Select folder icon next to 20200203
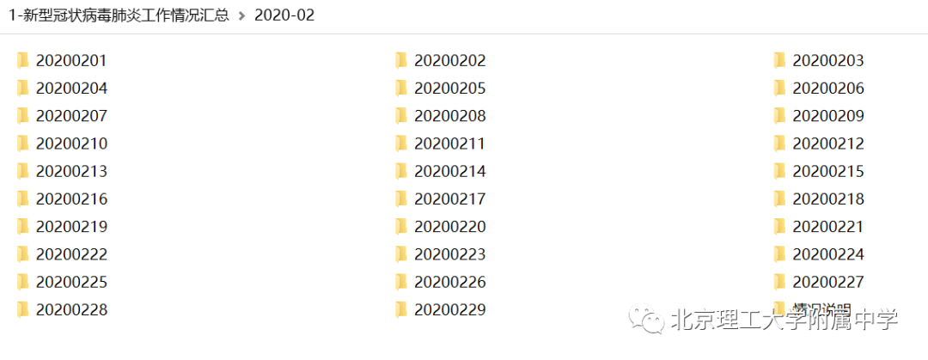The width and height of the screenshot is (928, 360). click(x=779, y=60)
